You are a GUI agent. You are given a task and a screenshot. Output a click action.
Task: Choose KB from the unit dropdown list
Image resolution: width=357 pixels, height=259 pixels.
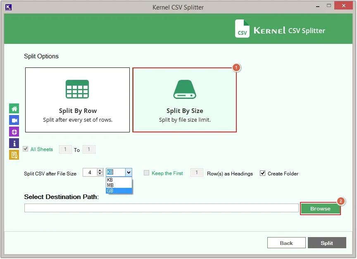tap(119, 180)
